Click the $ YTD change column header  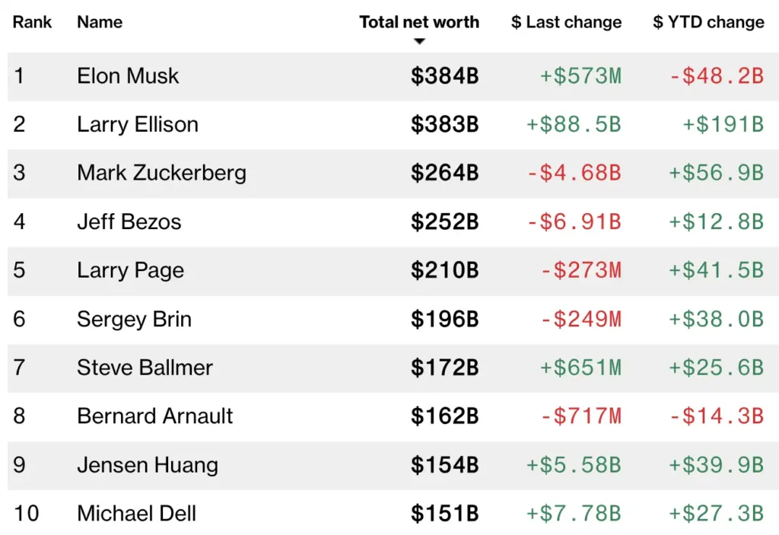[x=708, y=22]
